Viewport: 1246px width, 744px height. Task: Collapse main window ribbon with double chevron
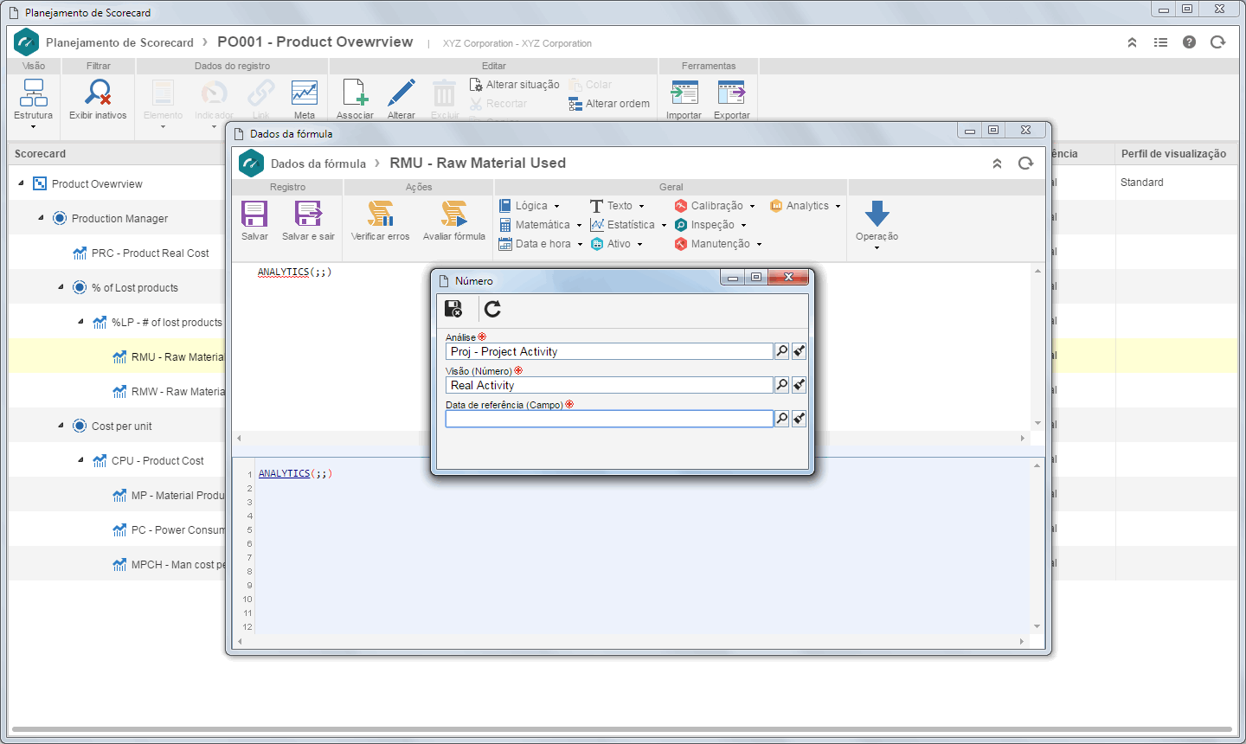point(1132,42)
